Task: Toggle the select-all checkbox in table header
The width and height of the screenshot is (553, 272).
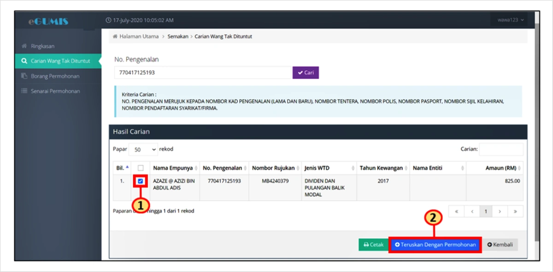Action: tap(141, 168)
